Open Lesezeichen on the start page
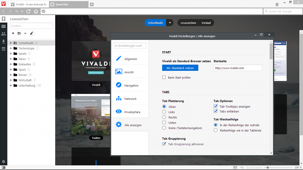This screenshot has width=303, height=170. [x=188, y=23]
